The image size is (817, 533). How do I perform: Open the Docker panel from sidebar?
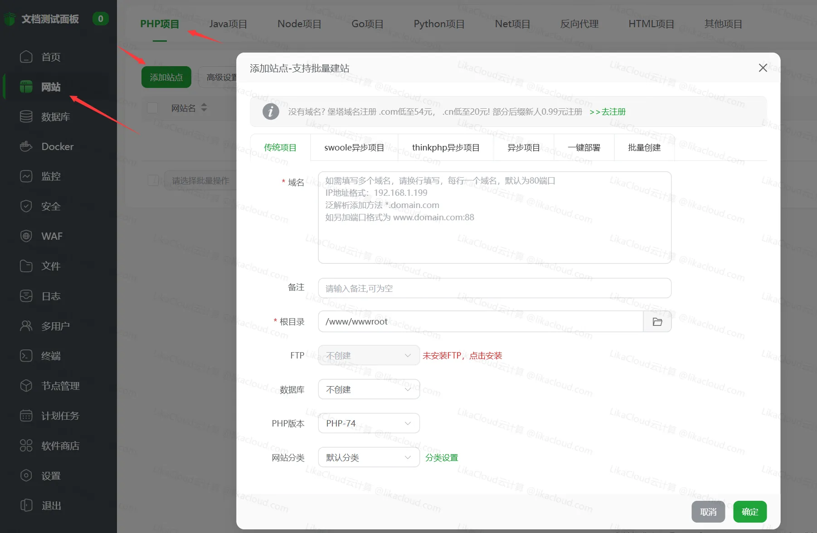tap(51, 146)
